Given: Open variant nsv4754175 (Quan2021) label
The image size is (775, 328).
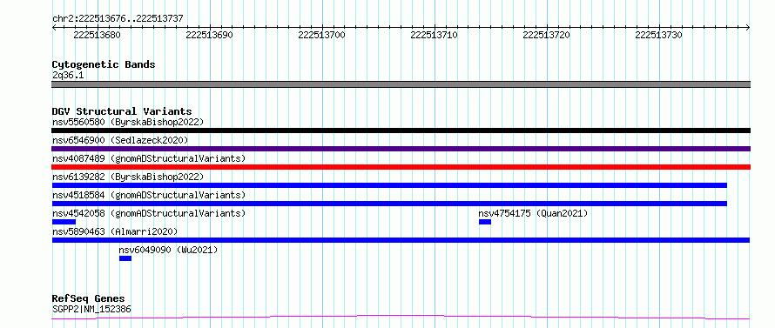Looking at the screenshot, I should [x=533, y=213].
